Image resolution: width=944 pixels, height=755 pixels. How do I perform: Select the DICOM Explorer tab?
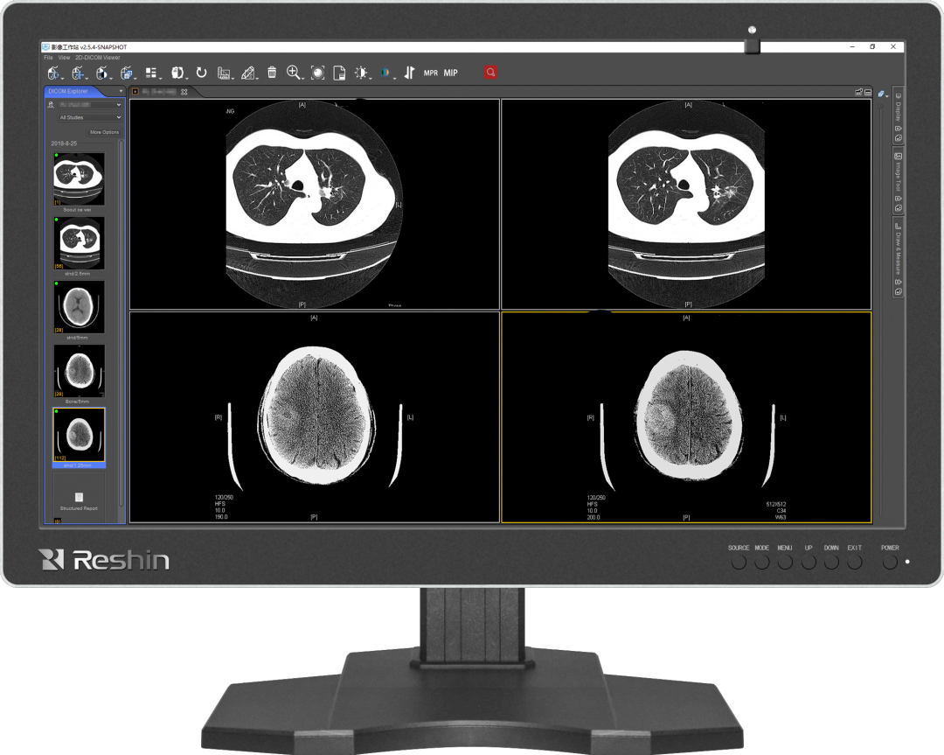pyautogui.click(x=68, y=91)
